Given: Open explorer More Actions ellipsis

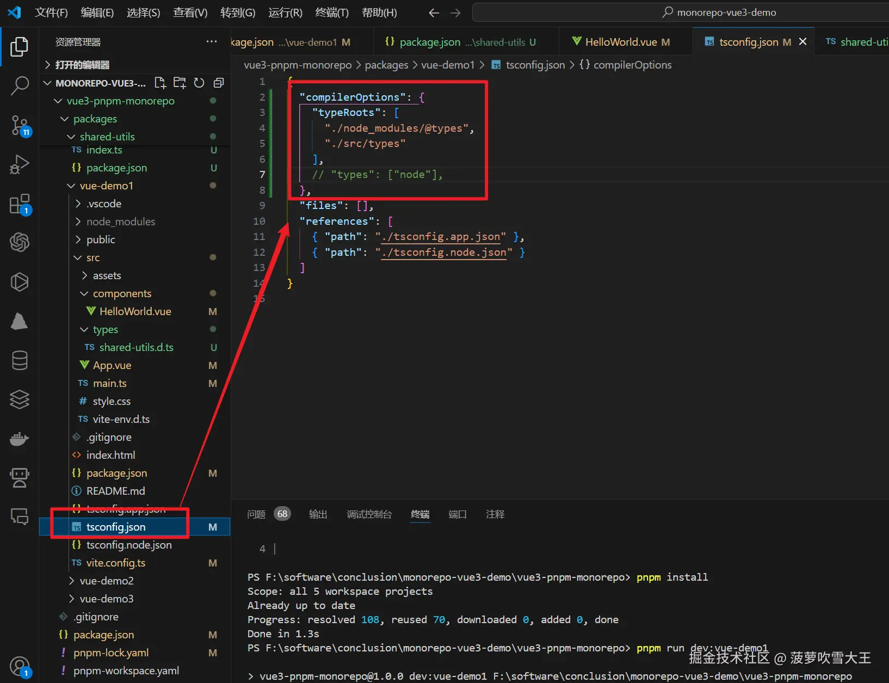Looking at the screenshot, I should click(x=212, y=42).
